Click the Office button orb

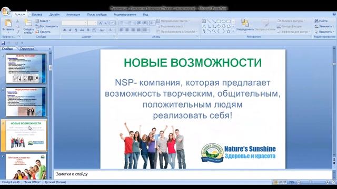point(6,11)
